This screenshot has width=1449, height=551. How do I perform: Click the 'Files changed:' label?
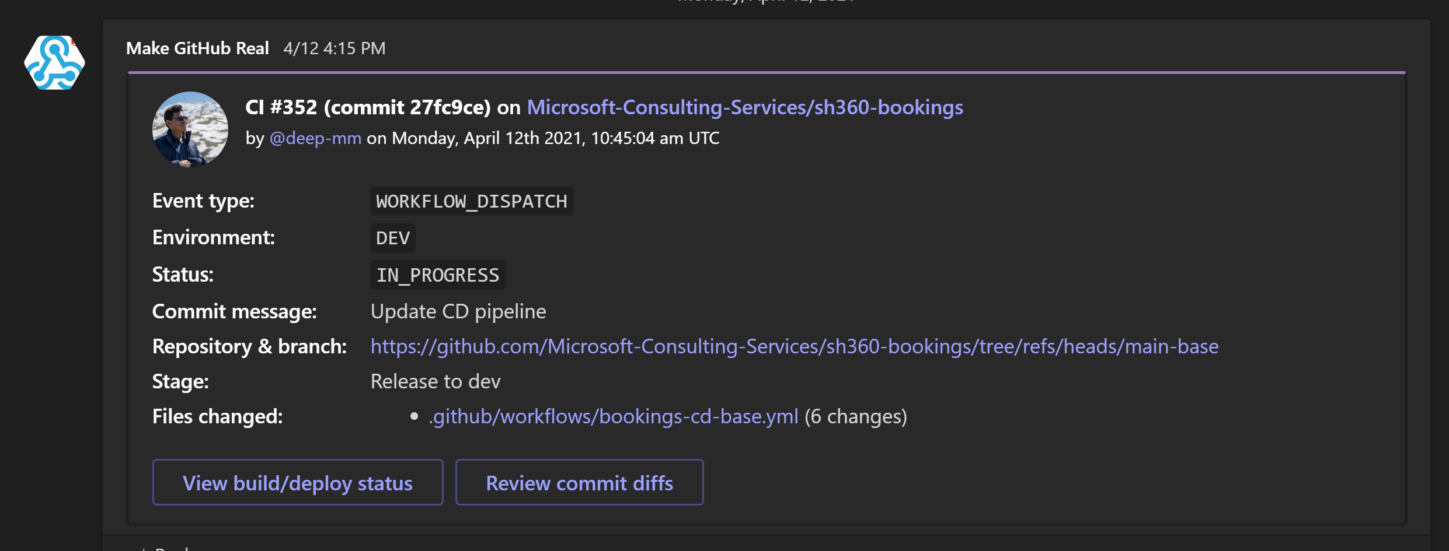coord(218,416)
